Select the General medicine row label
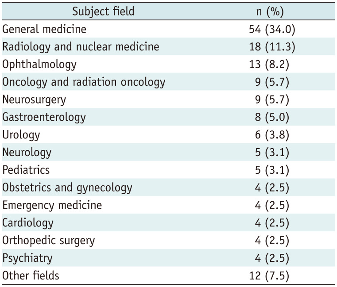337x287 pixels. pyautogui.click(x=44, y=29)
